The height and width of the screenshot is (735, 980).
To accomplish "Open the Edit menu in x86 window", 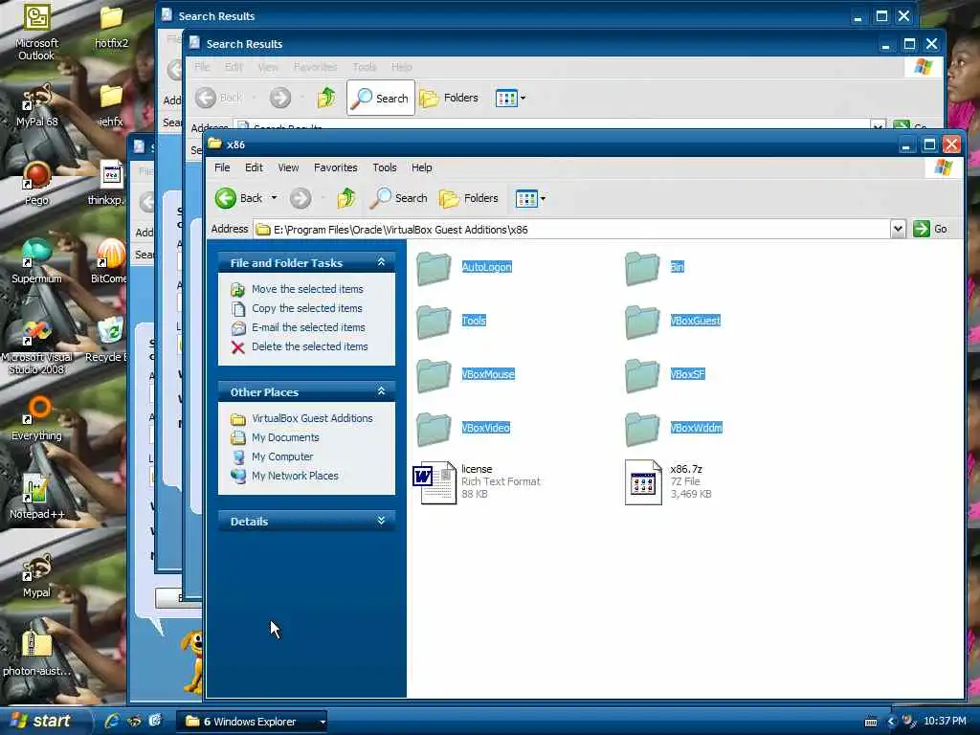I will pos(253,167).
